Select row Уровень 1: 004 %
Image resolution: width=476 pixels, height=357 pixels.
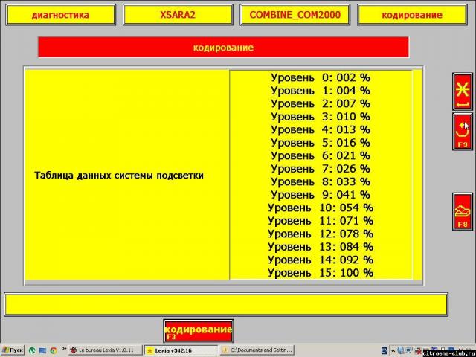click(321, 91)
